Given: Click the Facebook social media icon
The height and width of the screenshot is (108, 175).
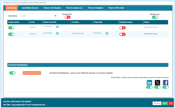Looking at the screenshot, I should [x=166, y=83].
